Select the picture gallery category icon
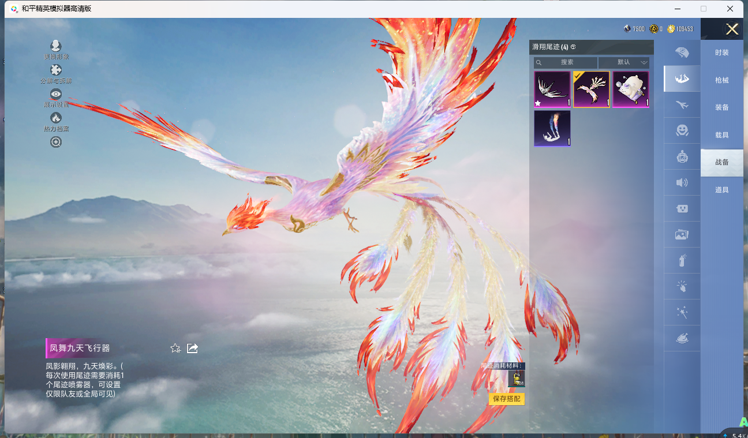Screen dimensions: 748x438 coord(682,234)
